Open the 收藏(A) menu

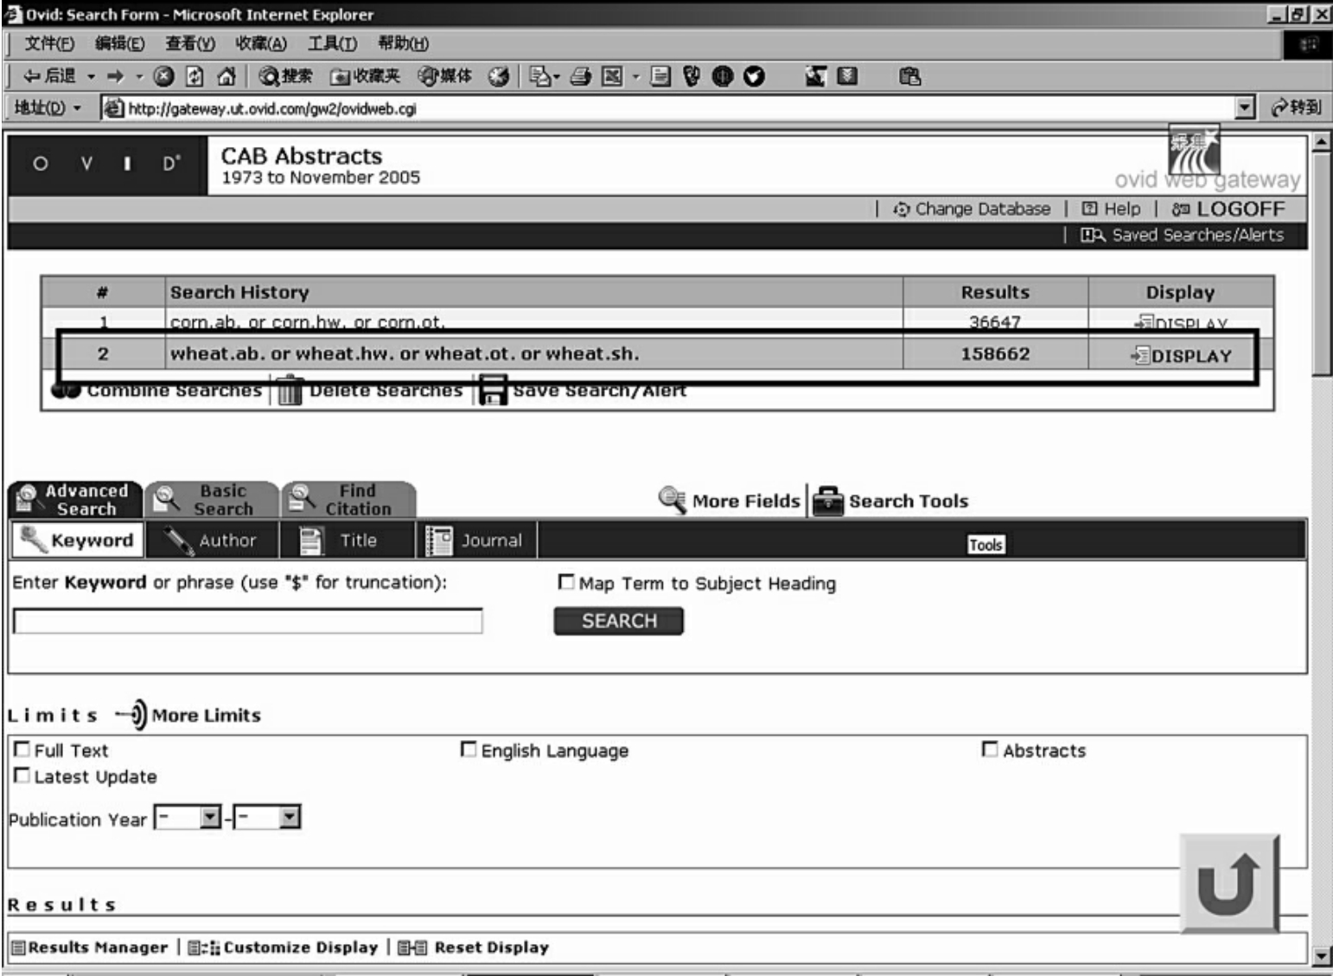[261, 43]
